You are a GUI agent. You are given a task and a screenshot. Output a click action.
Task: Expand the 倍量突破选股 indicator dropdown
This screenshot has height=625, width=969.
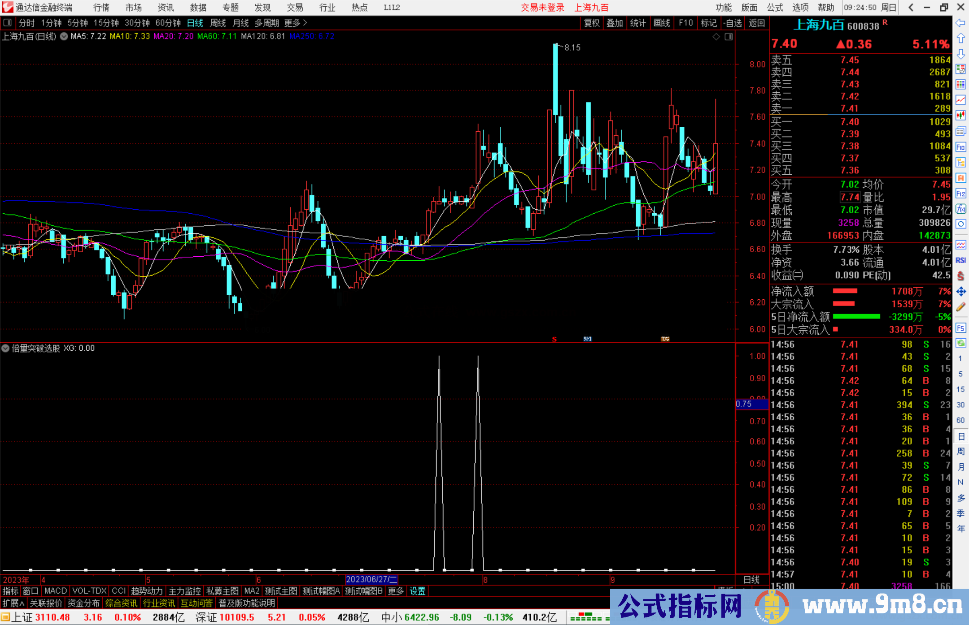coord(5,348)
